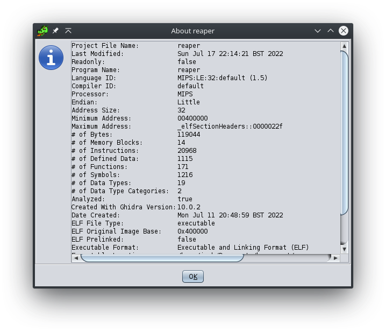Click the vertical scrollbar up arrow

click(x=344, y=46)
